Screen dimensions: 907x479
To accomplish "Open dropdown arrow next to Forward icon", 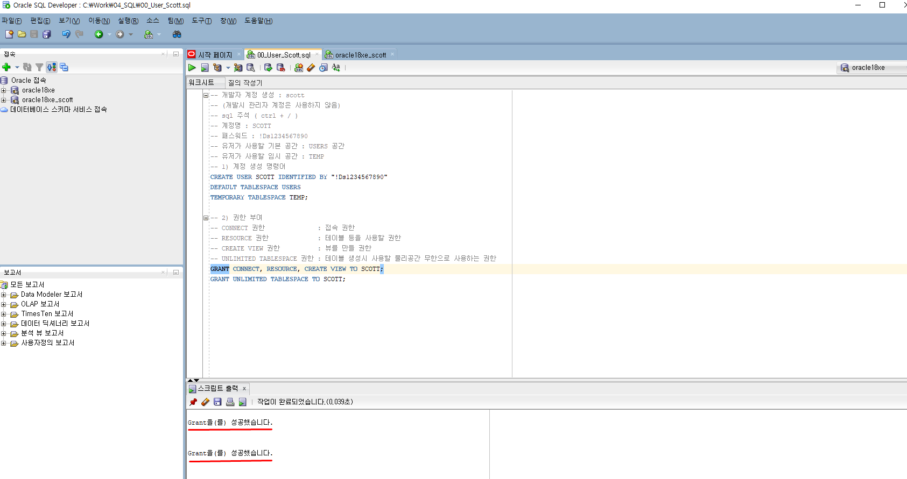I will point(131,34).
